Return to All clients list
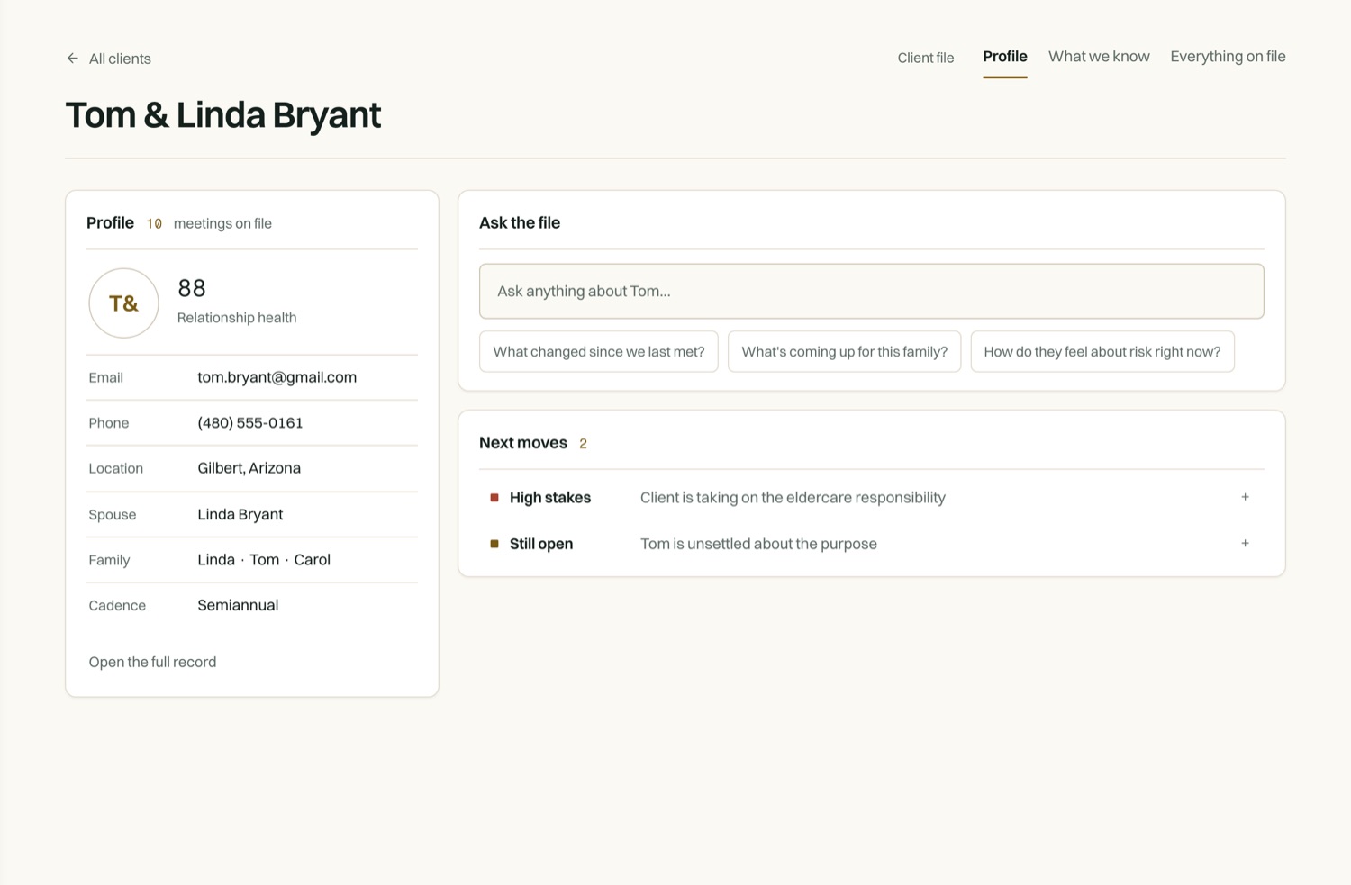 click(120, 59)
